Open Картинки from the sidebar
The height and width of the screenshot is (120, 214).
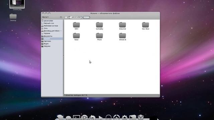point(52,41)
